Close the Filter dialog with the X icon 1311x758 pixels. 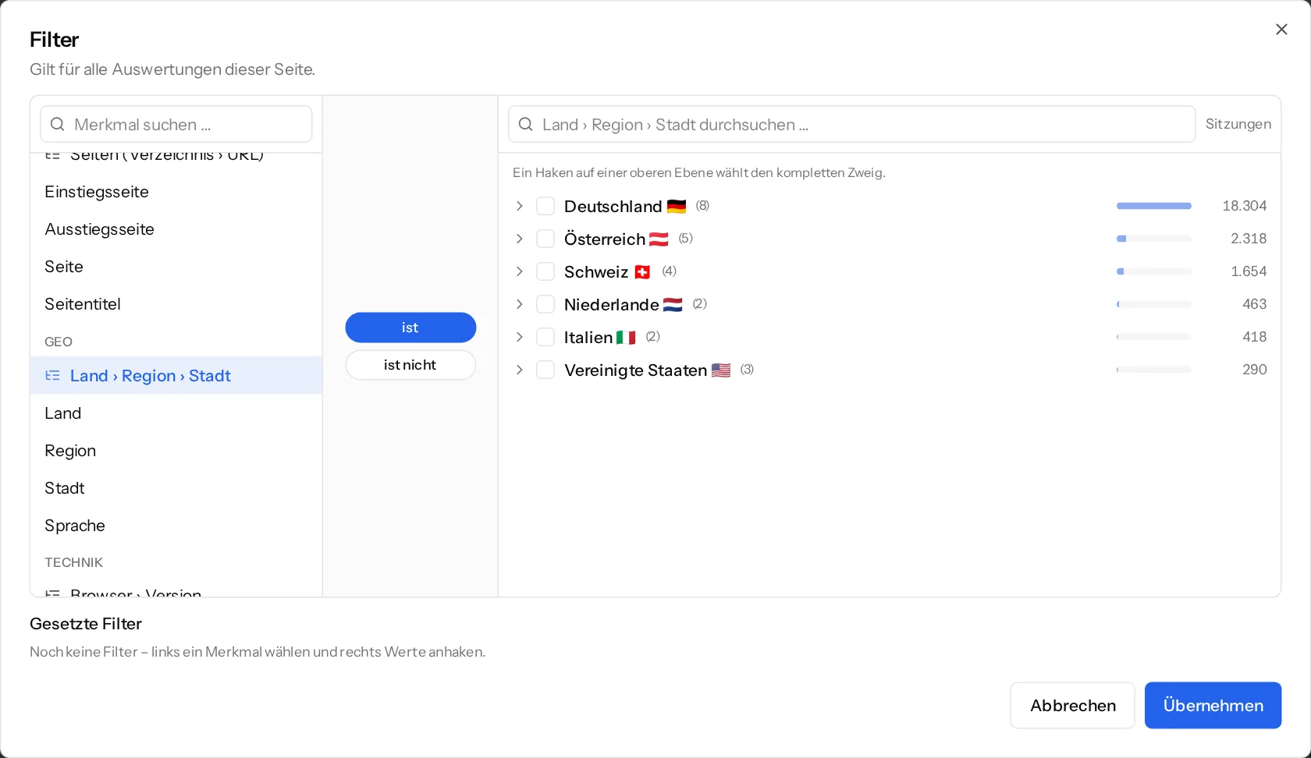click(1281, 30)
